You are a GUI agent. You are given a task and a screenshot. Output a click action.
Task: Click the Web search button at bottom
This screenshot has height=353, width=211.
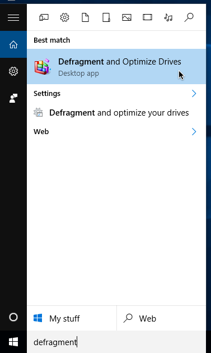point(161,318)
